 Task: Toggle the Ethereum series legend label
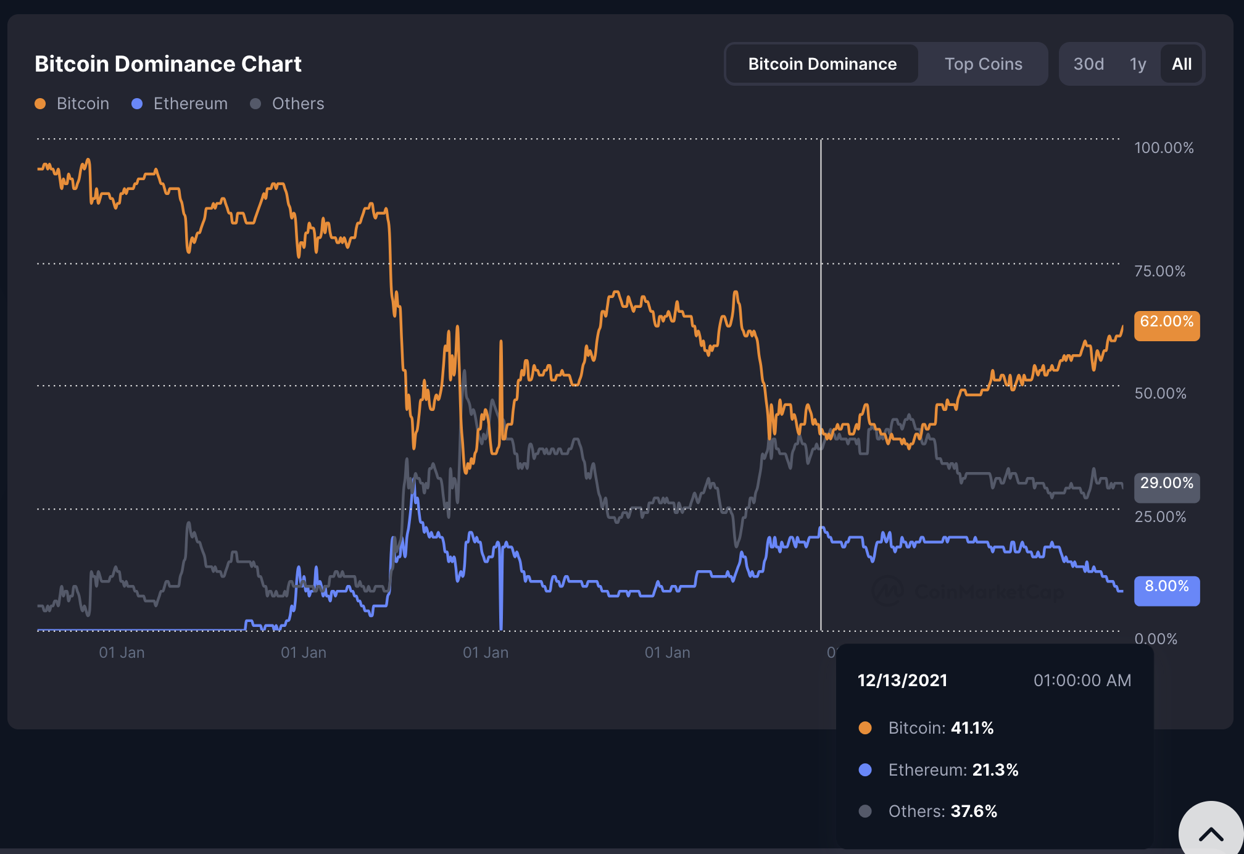tap(190, 104)
